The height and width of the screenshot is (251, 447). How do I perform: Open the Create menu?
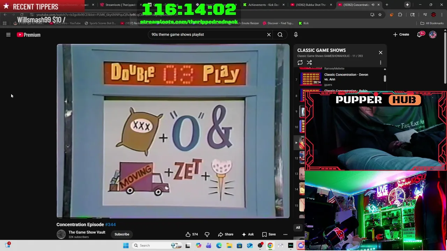click(401, 35)
